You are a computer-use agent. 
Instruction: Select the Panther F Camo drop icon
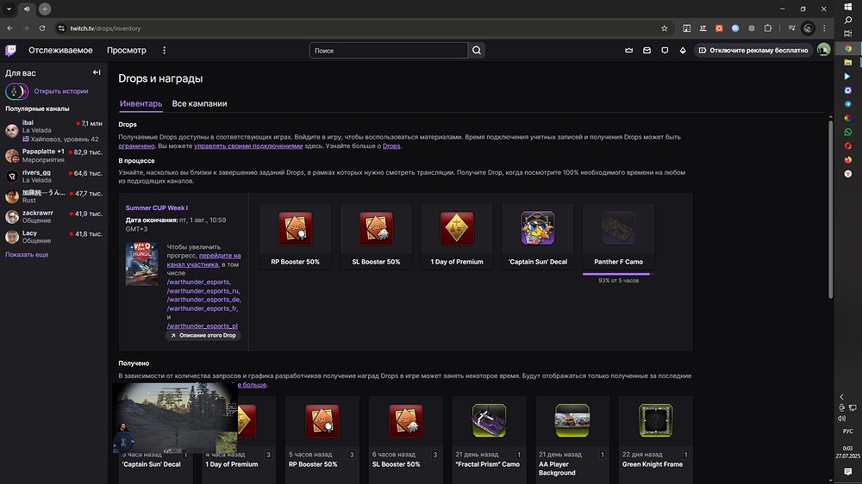pos(618,228)
